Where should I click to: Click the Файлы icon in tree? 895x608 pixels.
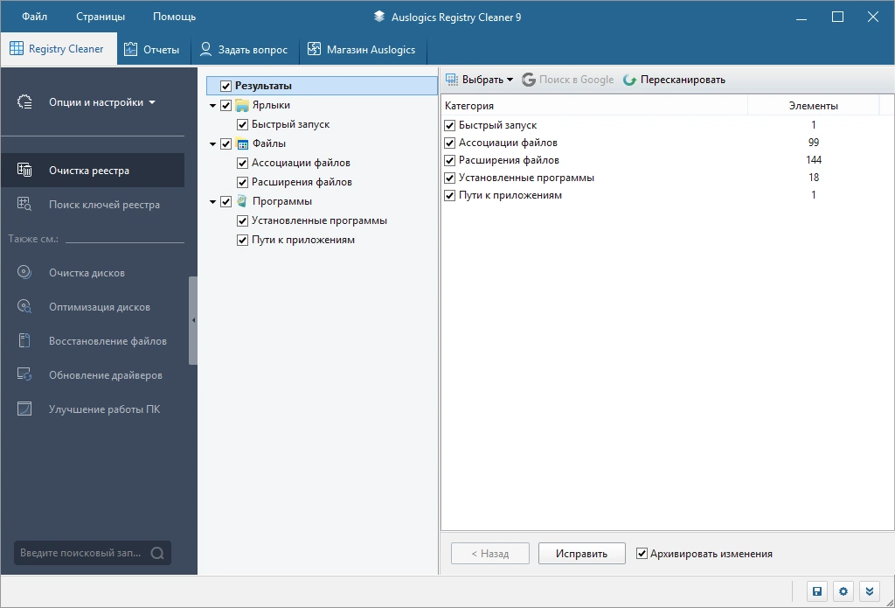pyautogui.click(x=242, y=143)
